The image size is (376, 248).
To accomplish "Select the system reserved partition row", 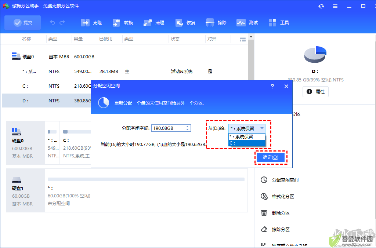I will click(x=125, y=72).
